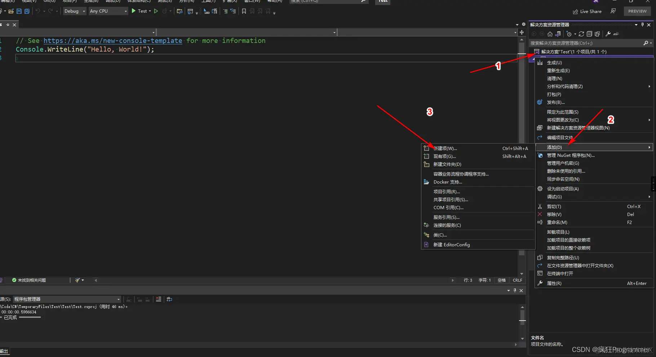
Task: Click pending changes filter clock icon
Action: click(x=569, y=34)
